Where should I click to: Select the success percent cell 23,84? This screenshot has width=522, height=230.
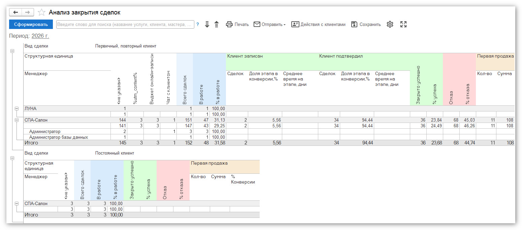[x=434, y=120]
